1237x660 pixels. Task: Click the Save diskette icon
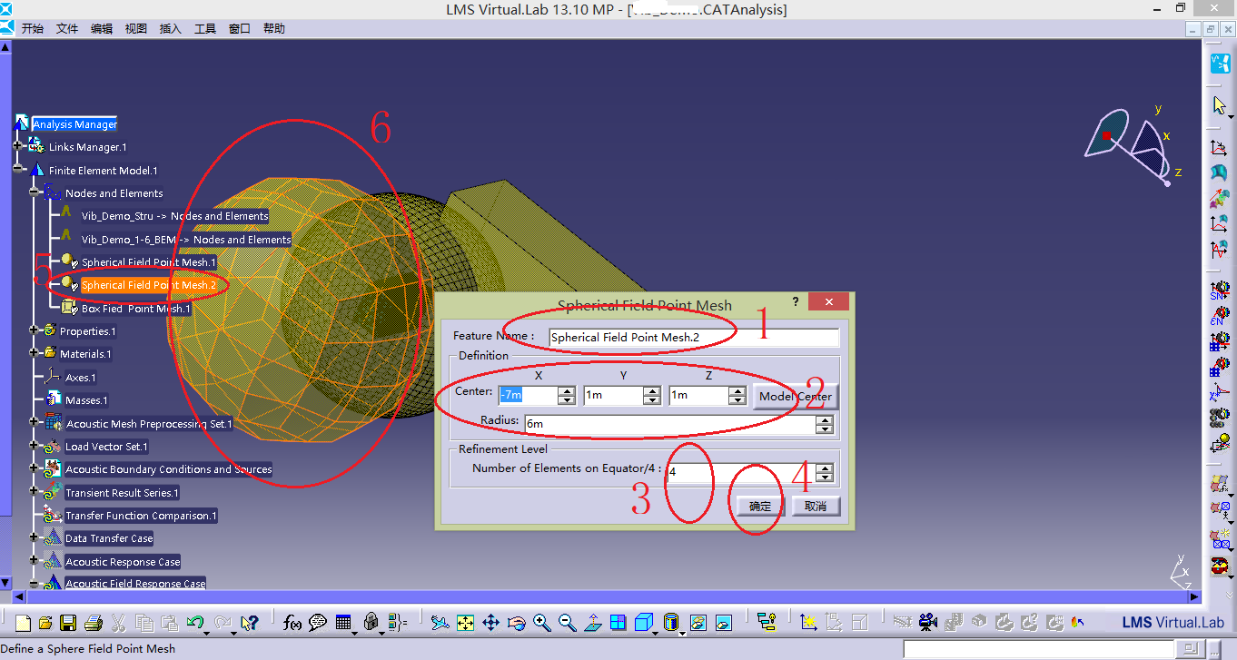pyautogui.click(x=68, y=623)
